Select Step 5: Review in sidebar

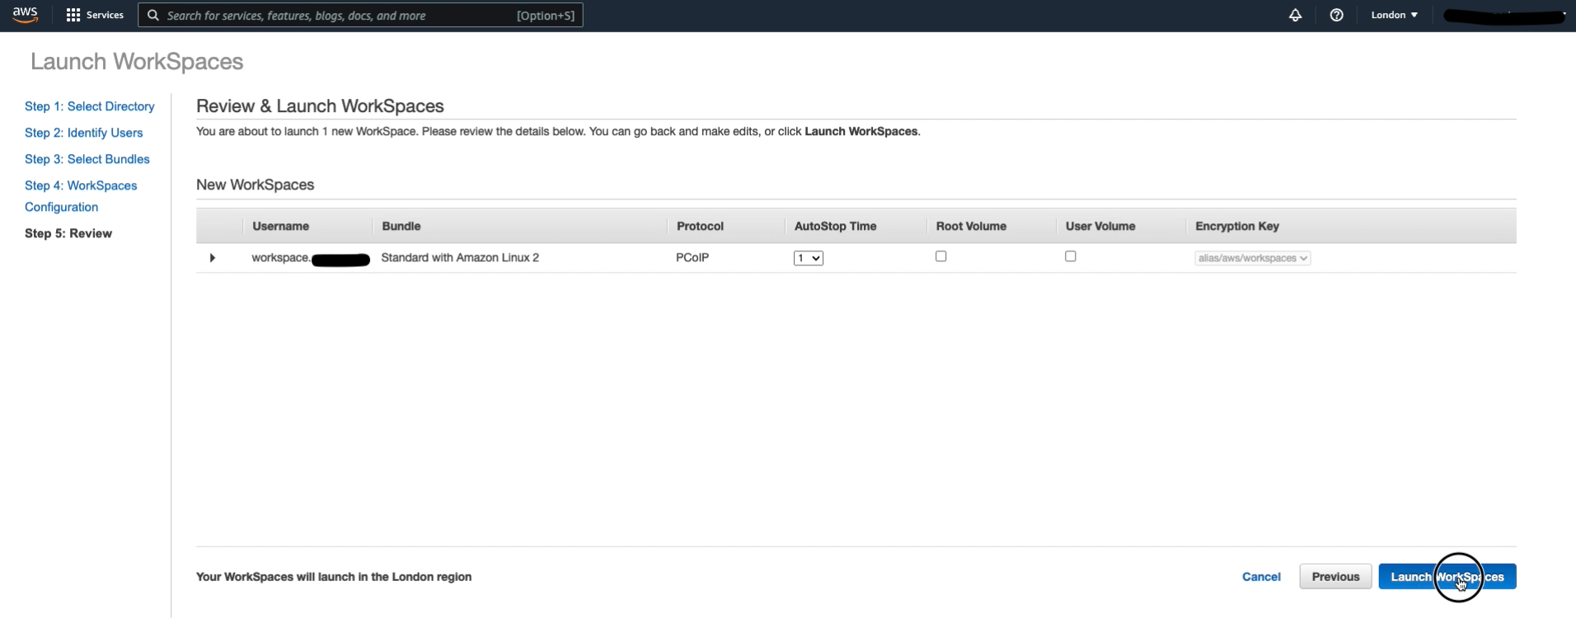68,233
